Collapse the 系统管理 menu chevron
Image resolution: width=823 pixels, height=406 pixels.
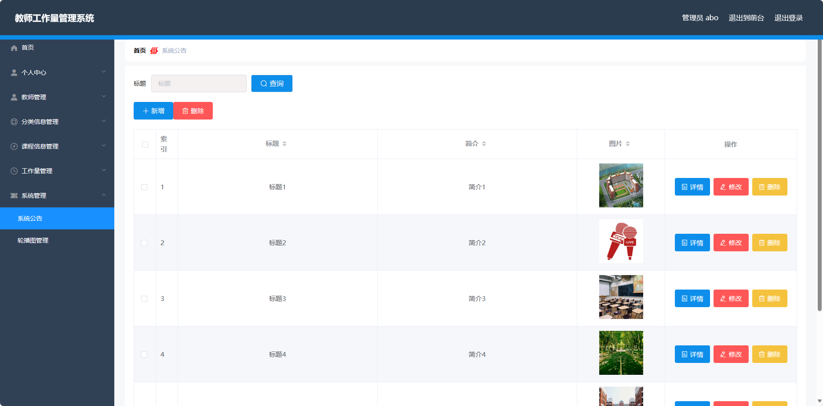[x=104, y=195]
